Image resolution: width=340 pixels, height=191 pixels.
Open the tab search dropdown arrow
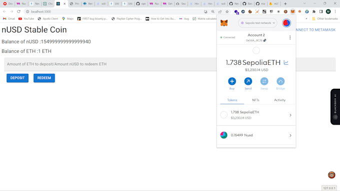point(304,3)
